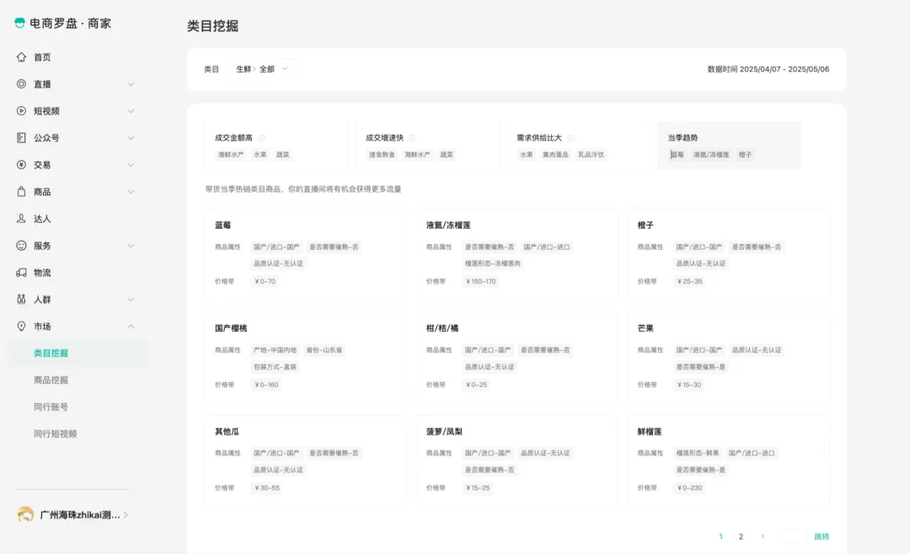Expand the 交易 menu chevron
This screenshot has width=910, height=554.
tap(131, 165)
